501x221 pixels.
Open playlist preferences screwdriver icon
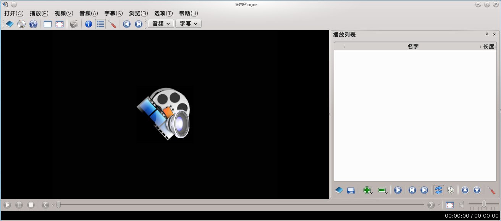(491, 190)
